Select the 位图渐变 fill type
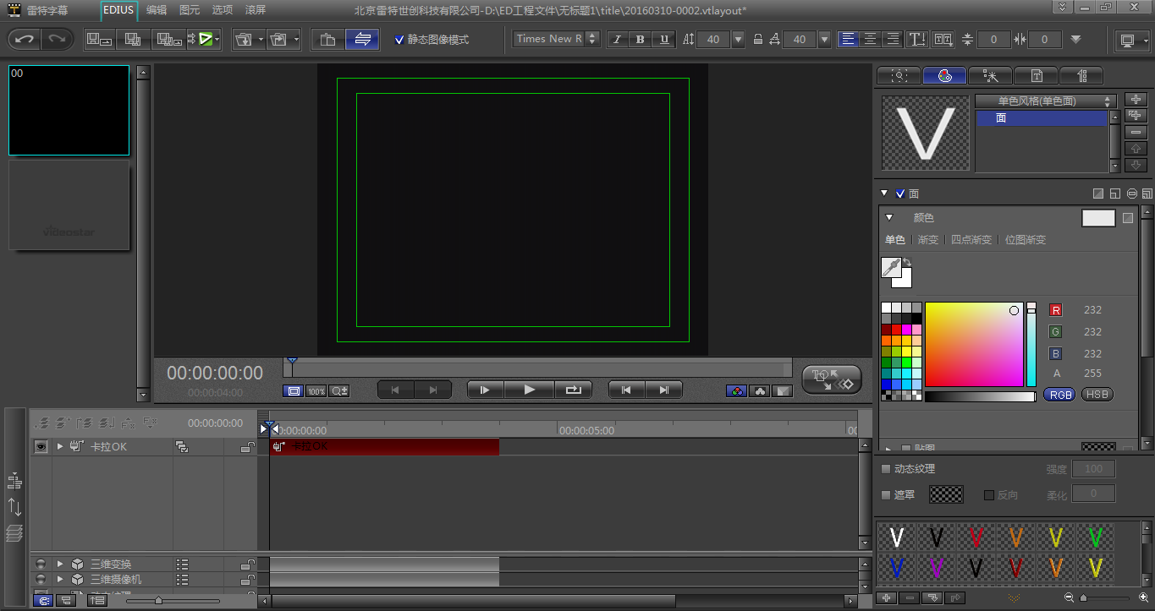 [x=1026, y=240]
